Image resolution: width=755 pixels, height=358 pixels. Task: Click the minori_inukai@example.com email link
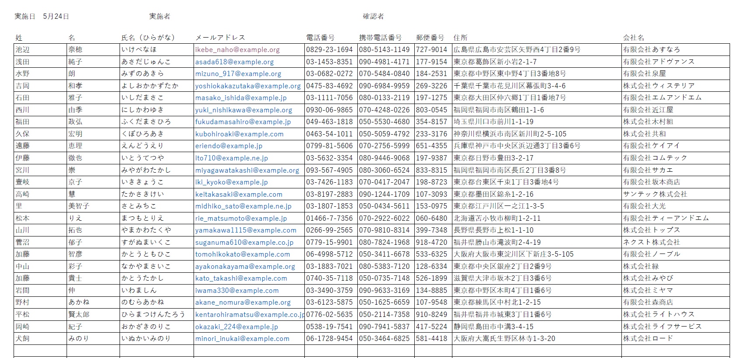click(242, 339)
